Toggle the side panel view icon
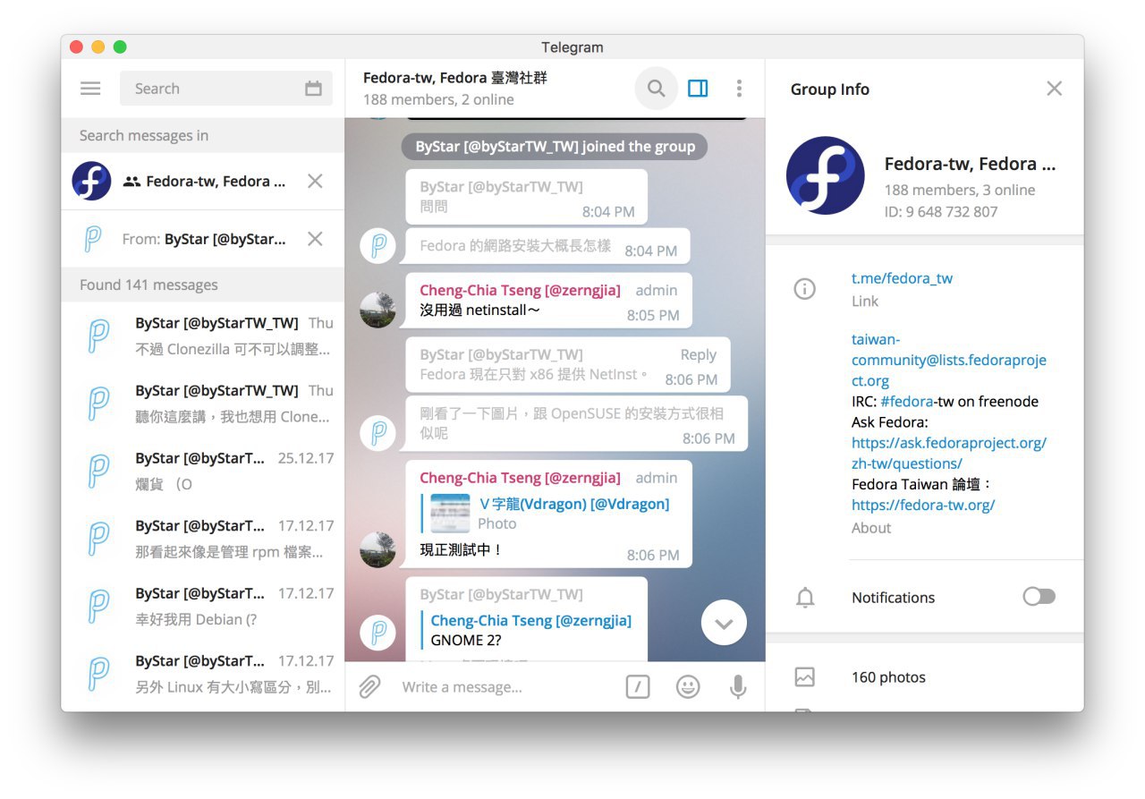 click(x=698, y=89)
